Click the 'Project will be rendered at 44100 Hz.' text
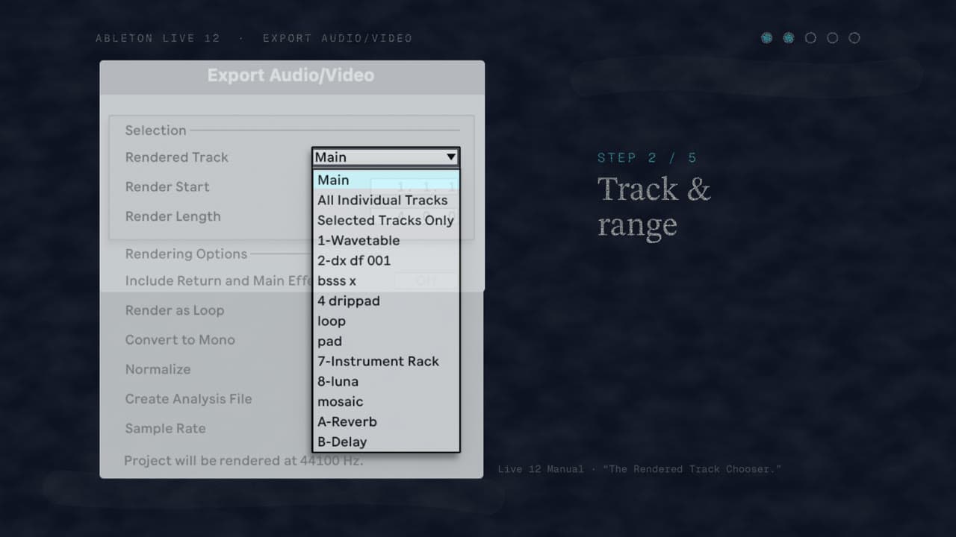Screen dimensions: 956x537 pyautogui.click(x=243, y=460)
